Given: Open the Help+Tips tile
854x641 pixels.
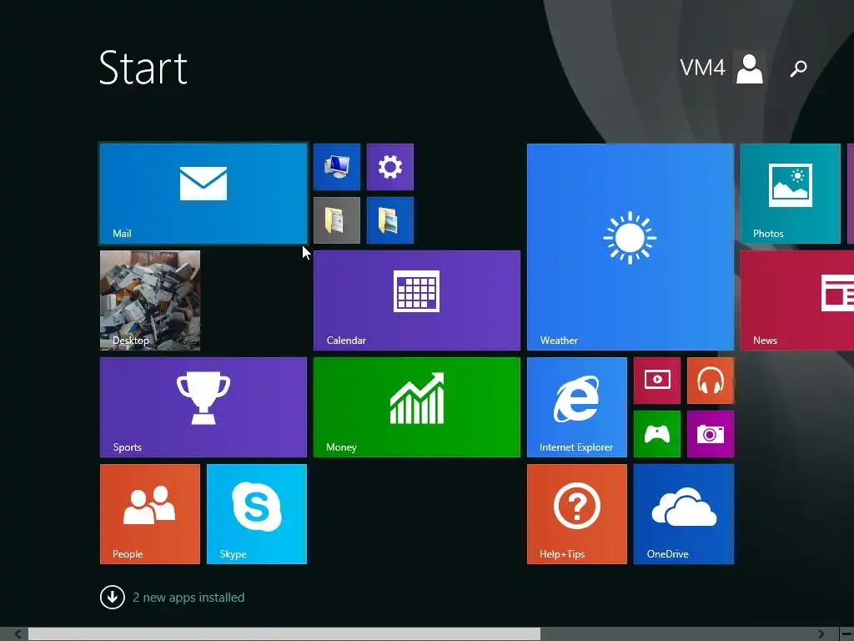Looking at the screenshot, I should tap(577, 514).
